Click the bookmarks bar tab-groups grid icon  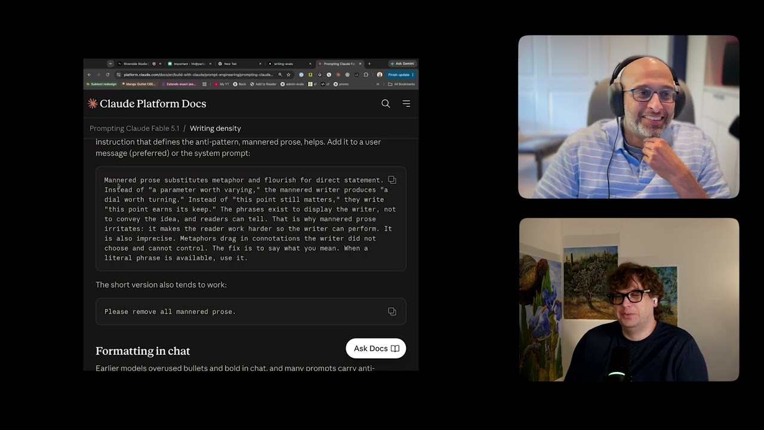click(x=205, y=84)
